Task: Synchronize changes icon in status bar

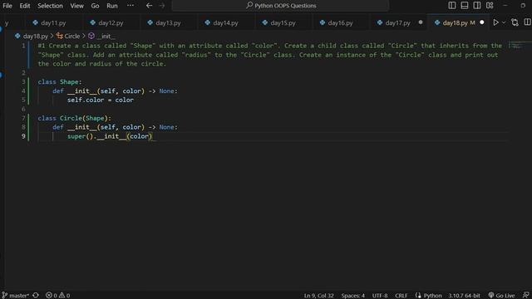Action: click(36, 296)
